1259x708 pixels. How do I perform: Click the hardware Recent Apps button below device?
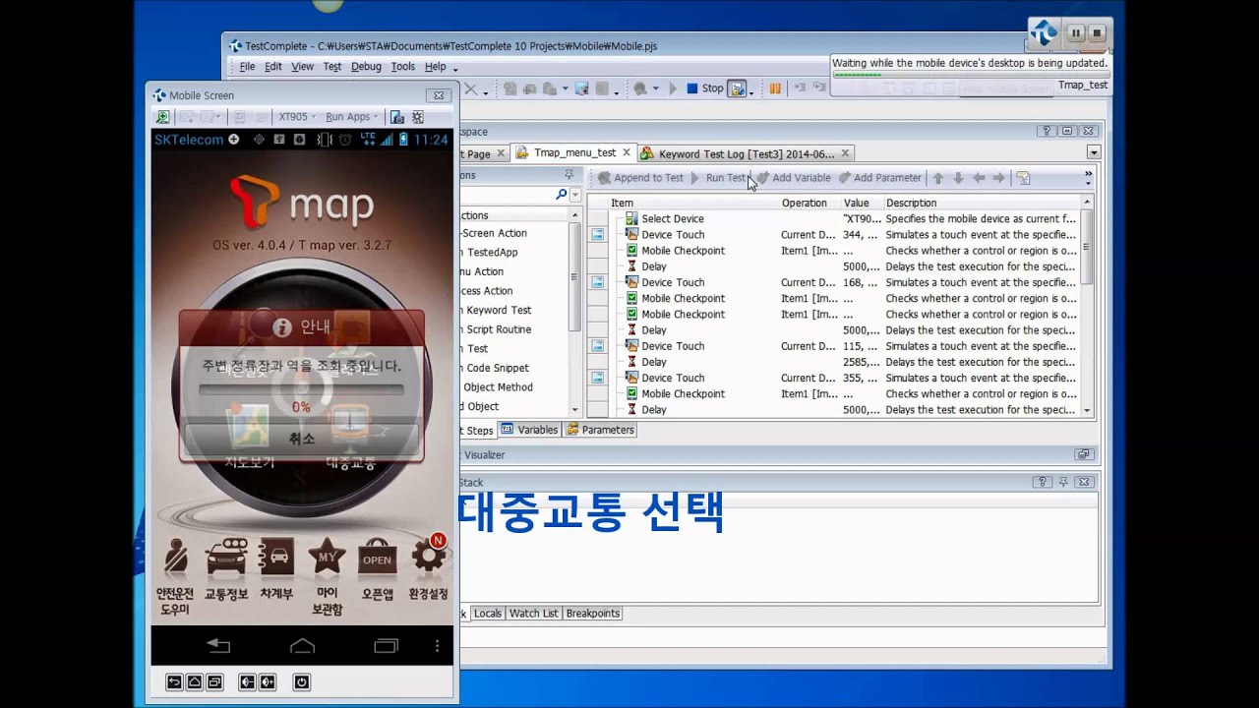(x=215, y=681)
